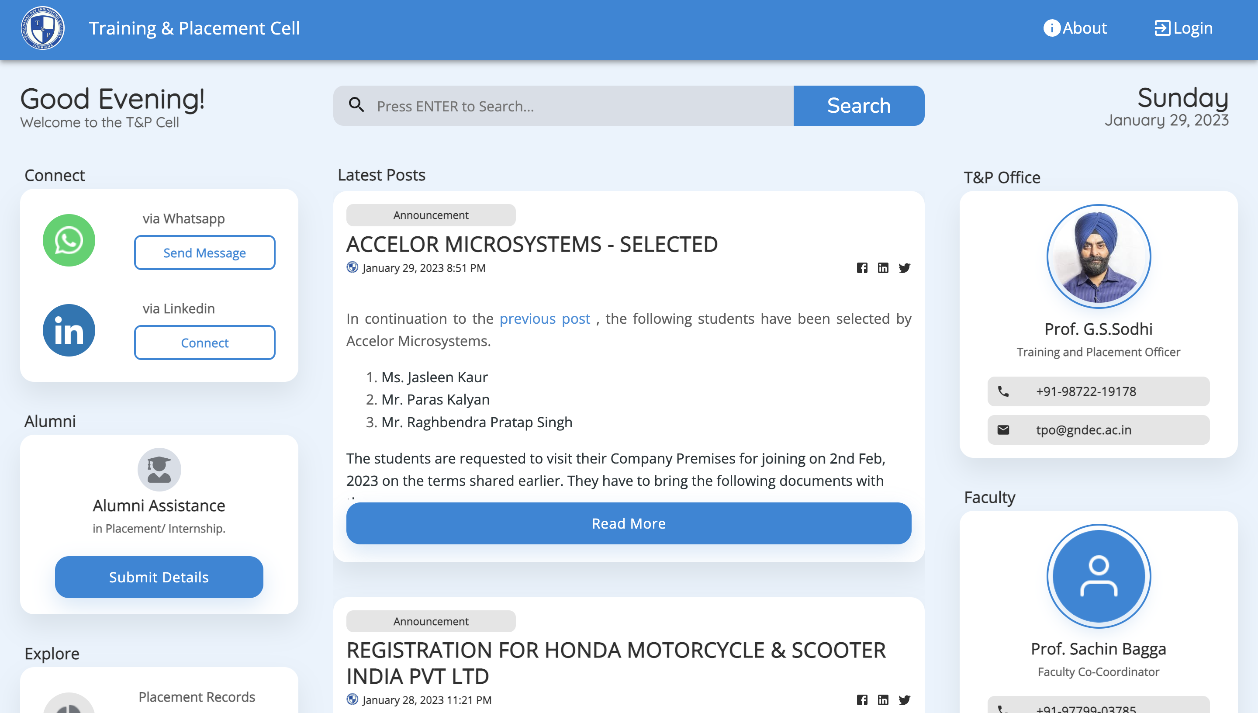Open the Honda Motorcycle registration post title

point(616,663)
